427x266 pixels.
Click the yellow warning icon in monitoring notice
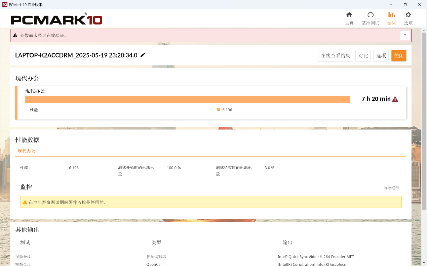coord(25,202)
